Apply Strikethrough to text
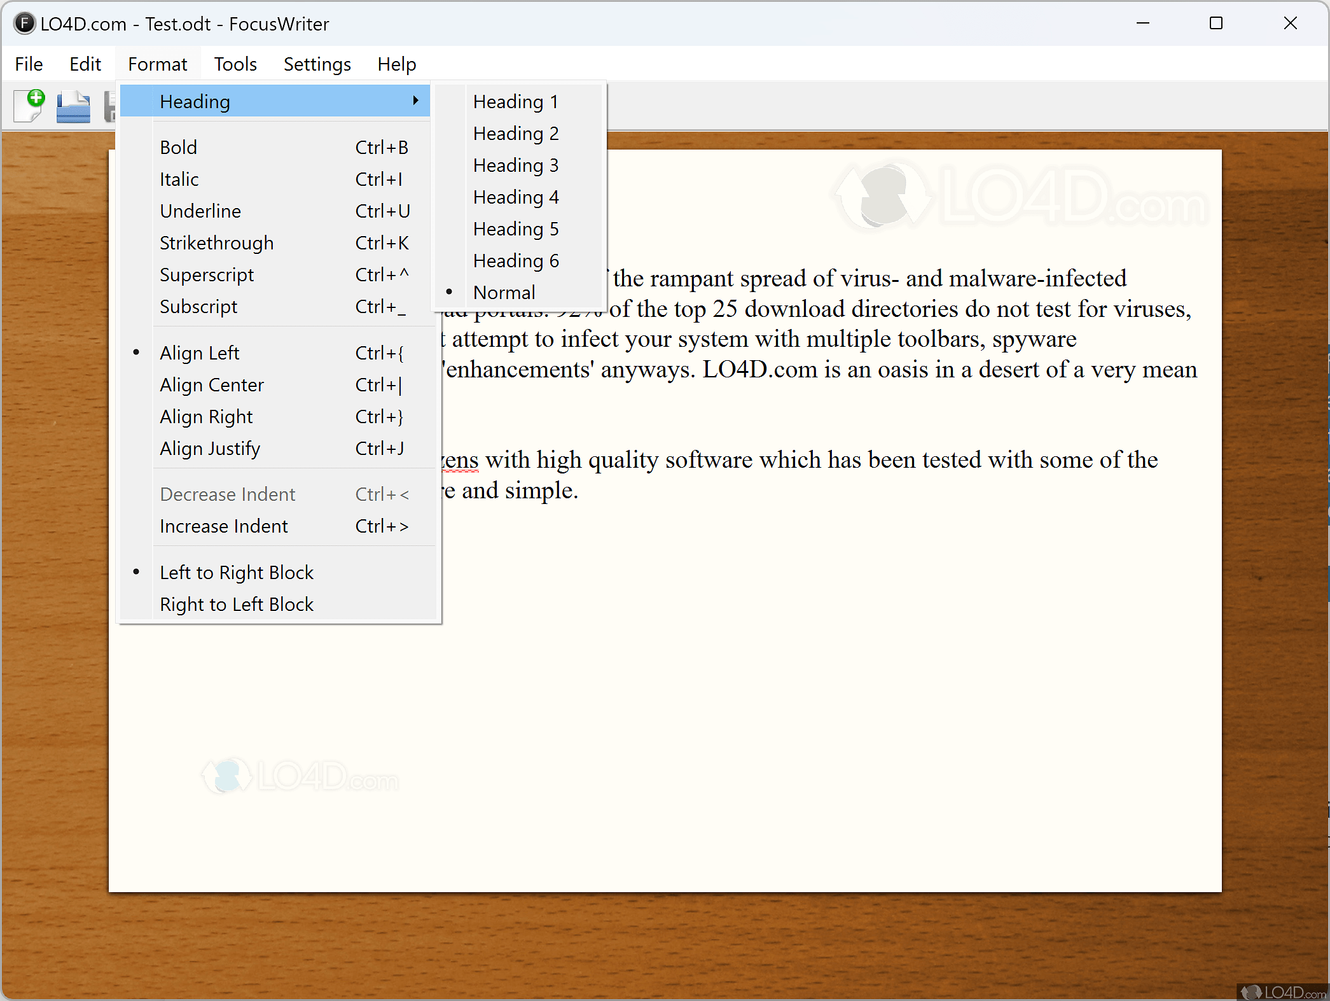The width and height of the screenshot is (1330, 1001). tap(216, 242)
